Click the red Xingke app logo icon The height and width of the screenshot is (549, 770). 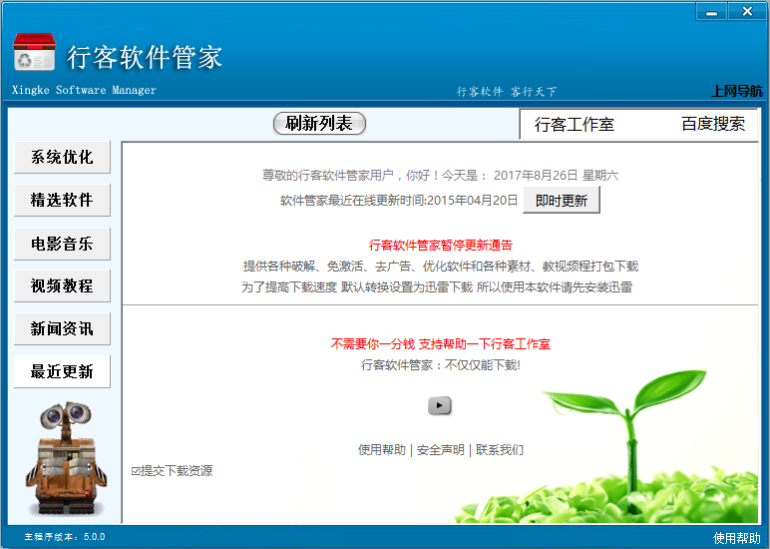point(35,54)
